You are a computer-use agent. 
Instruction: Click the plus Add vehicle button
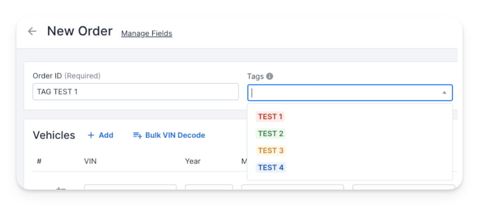(x=100, y=135)
